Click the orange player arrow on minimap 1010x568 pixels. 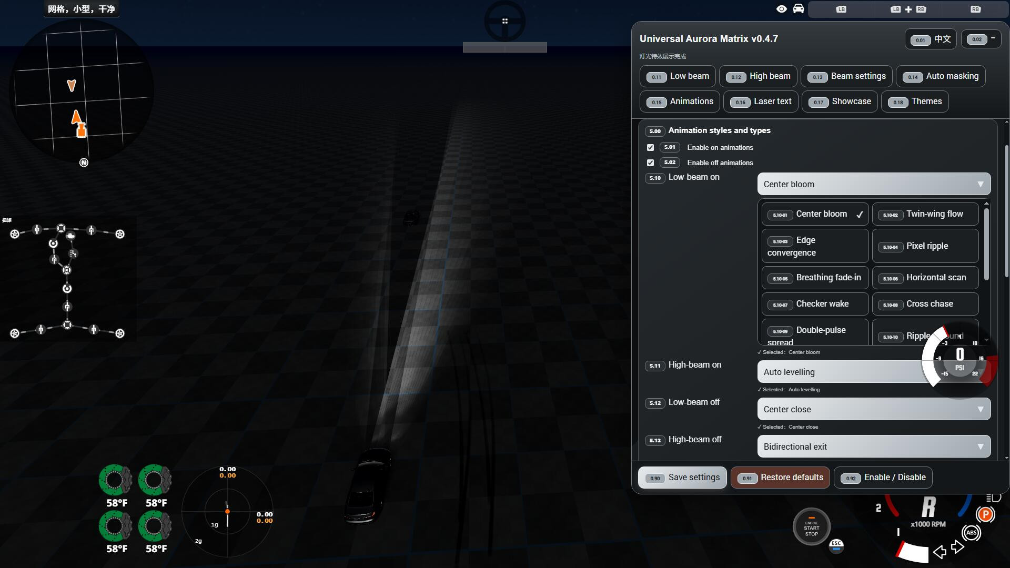(76, 116)
